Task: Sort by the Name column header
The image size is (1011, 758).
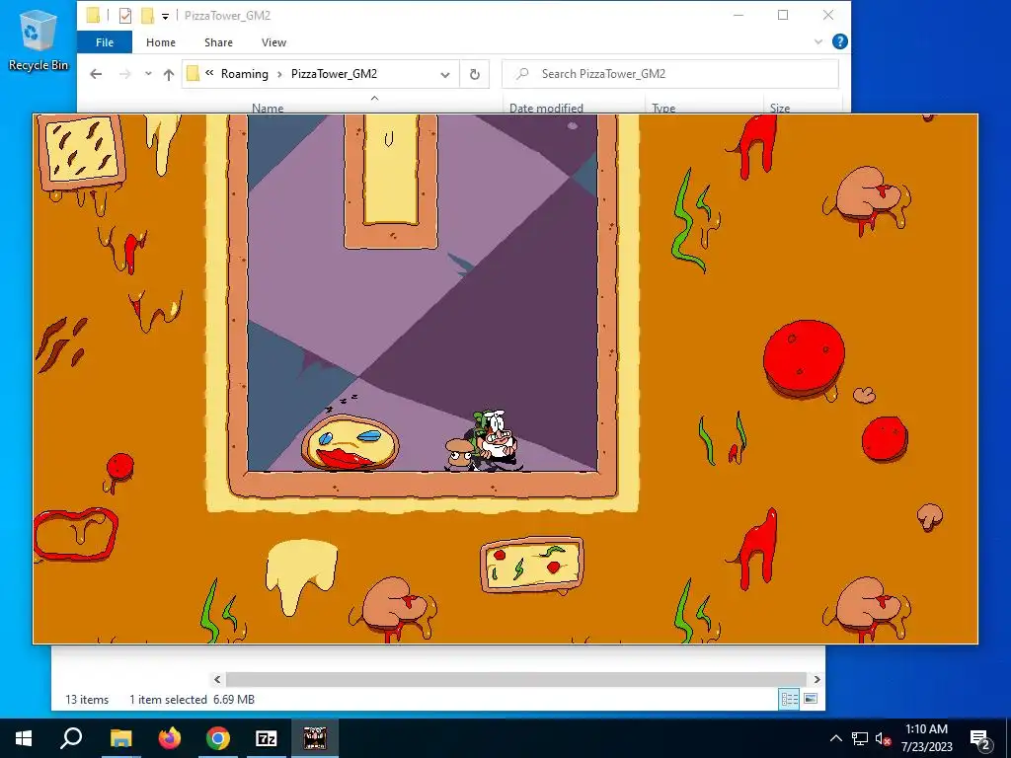Action: click(x=268, y=109)
